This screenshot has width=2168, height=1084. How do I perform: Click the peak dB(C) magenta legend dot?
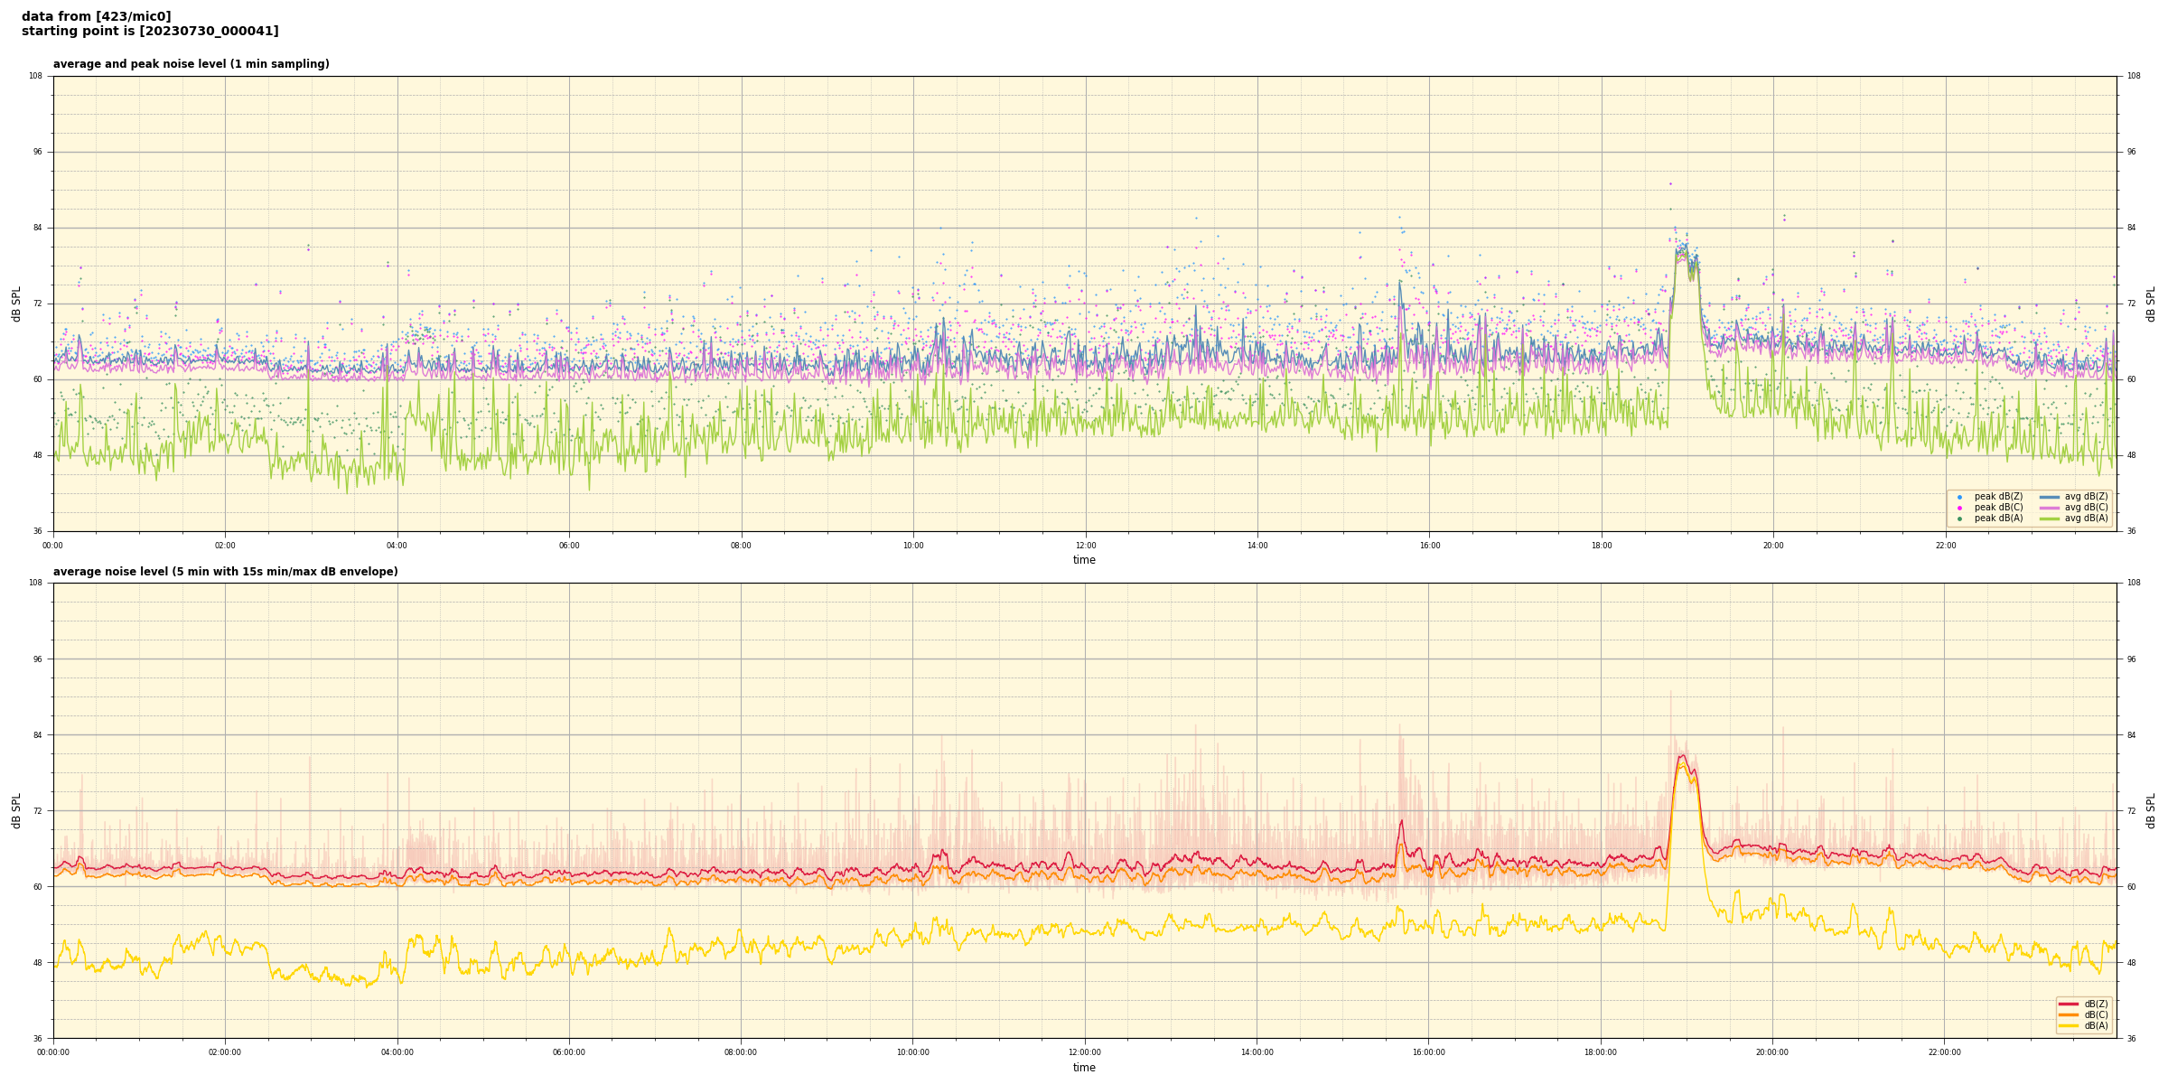click(x=1959, y=508)
